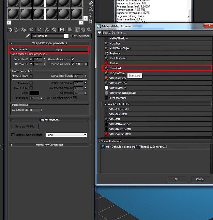Pick material with the eyedropper icon
The height and width of the screenshot is (220, 213).
point(27,36)
